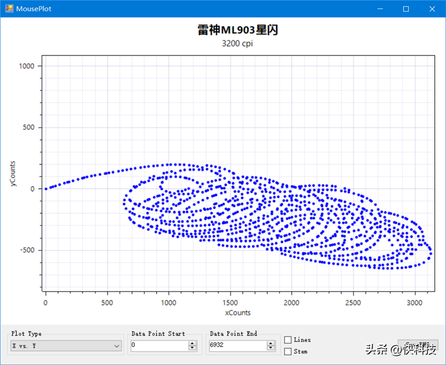
Task: Click the "3200 cpi" subtitle
Action: click(237, 43)
